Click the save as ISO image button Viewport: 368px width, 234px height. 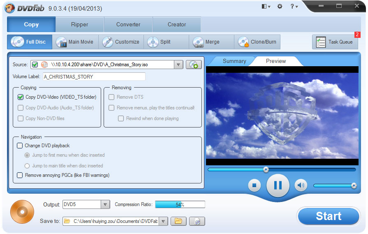pyautogui.click(x=197, y=221)
